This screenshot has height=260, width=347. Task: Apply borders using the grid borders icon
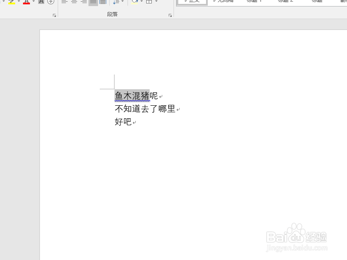point(149,2)
